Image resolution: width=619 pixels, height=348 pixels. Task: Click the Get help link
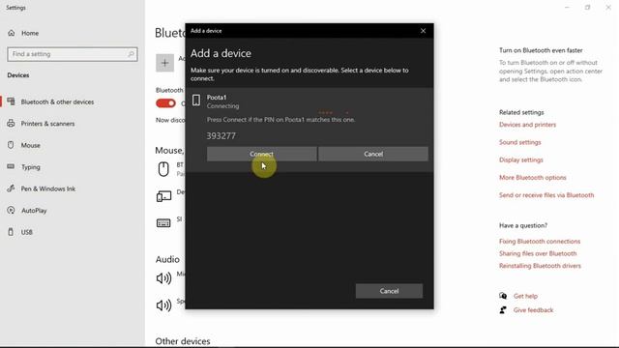pos(525,296)
